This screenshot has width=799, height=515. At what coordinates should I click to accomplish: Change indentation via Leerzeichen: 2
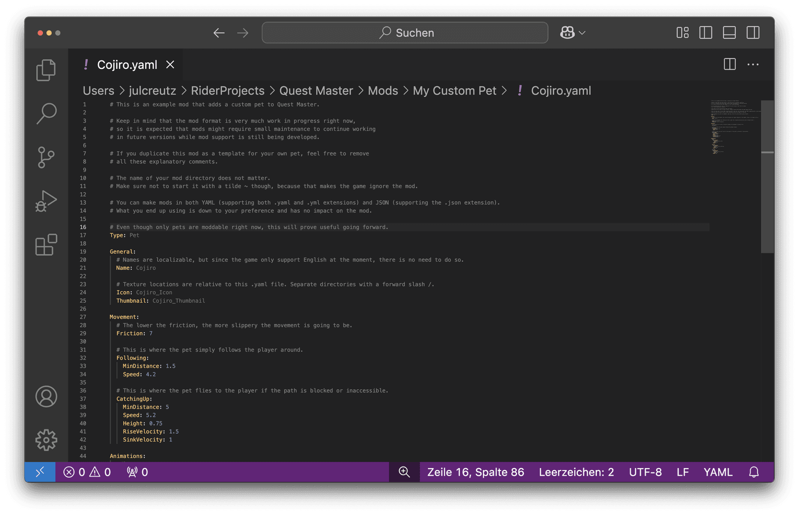tap(576, 472)
